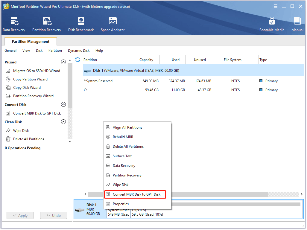The height and width of the screenshot is (230, 307).
Task: Sort by the File System column header
Action: coord(235,60)
